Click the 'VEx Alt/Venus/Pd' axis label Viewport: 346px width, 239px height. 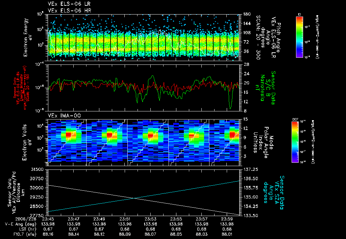[14, 192]
